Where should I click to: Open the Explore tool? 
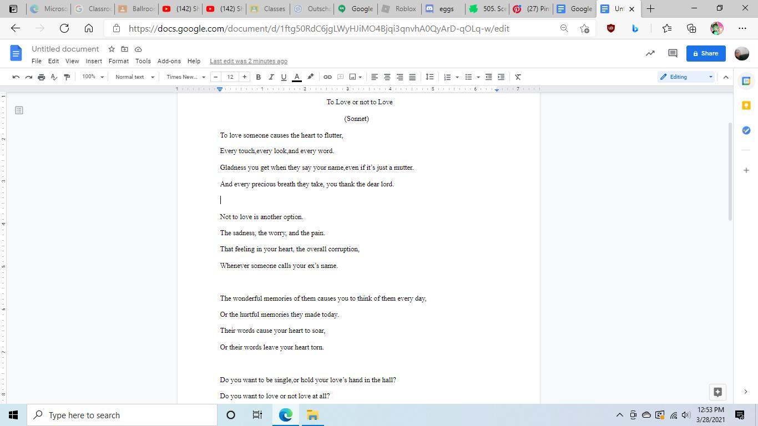point(717,392)
